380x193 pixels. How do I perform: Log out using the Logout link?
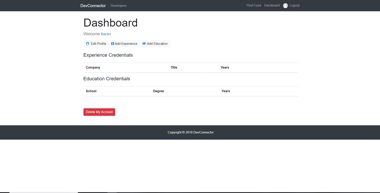(x=294, y=6)
